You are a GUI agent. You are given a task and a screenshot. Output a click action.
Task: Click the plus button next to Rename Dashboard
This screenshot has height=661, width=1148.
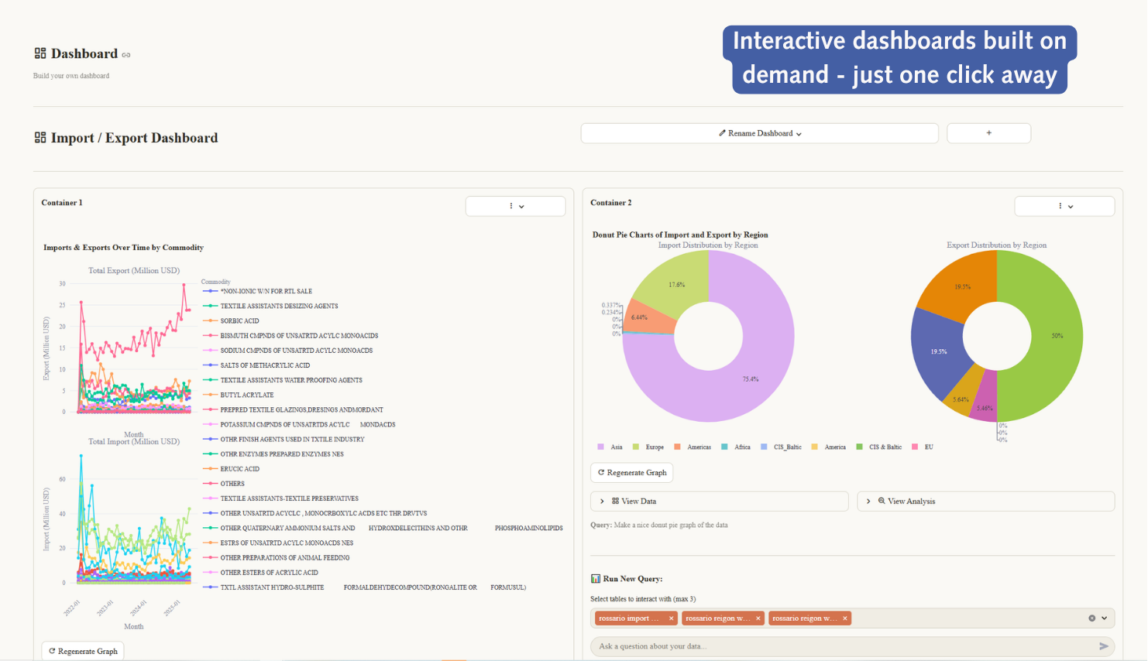click(x=988, y=133)
